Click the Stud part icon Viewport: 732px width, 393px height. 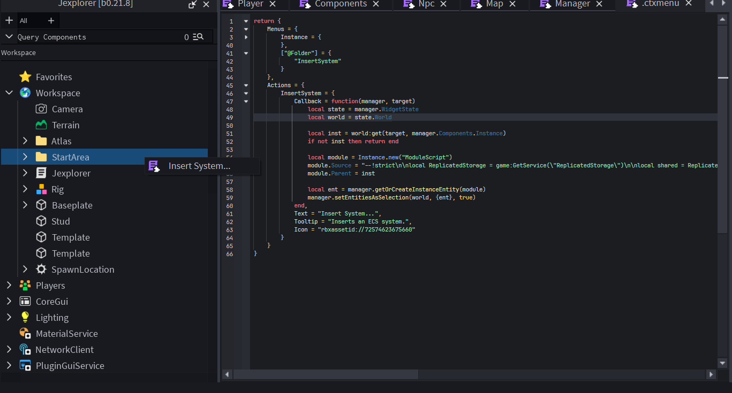click(41, 221)
